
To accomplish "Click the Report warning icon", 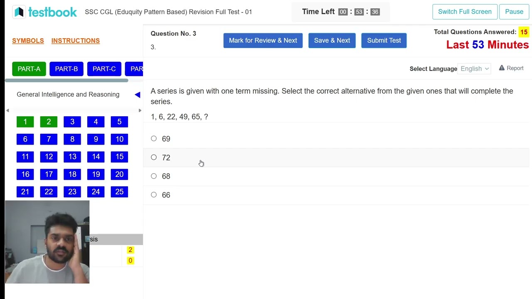I will pos(502,68).
